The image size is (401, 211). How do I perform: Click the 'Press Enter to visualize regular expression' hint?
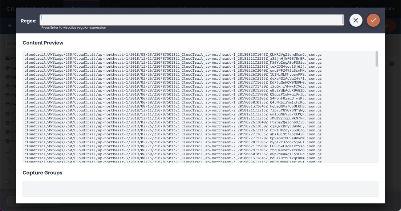point(74,28)
